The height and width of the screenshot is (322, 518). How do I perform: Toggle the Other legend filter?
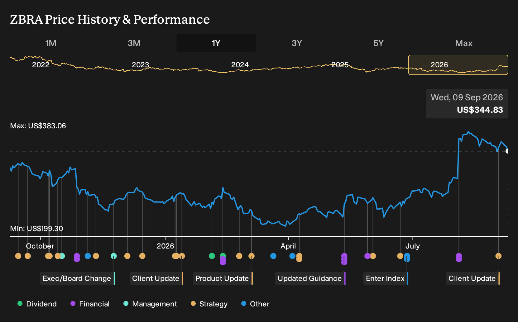(x=255, y=304)
